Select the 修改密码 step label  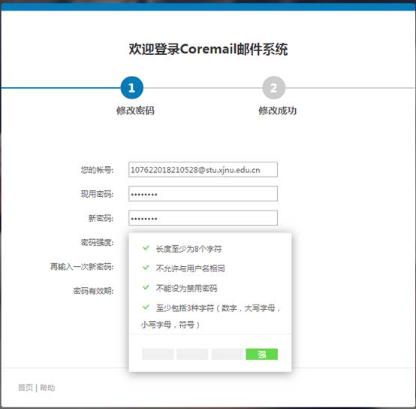135,111
